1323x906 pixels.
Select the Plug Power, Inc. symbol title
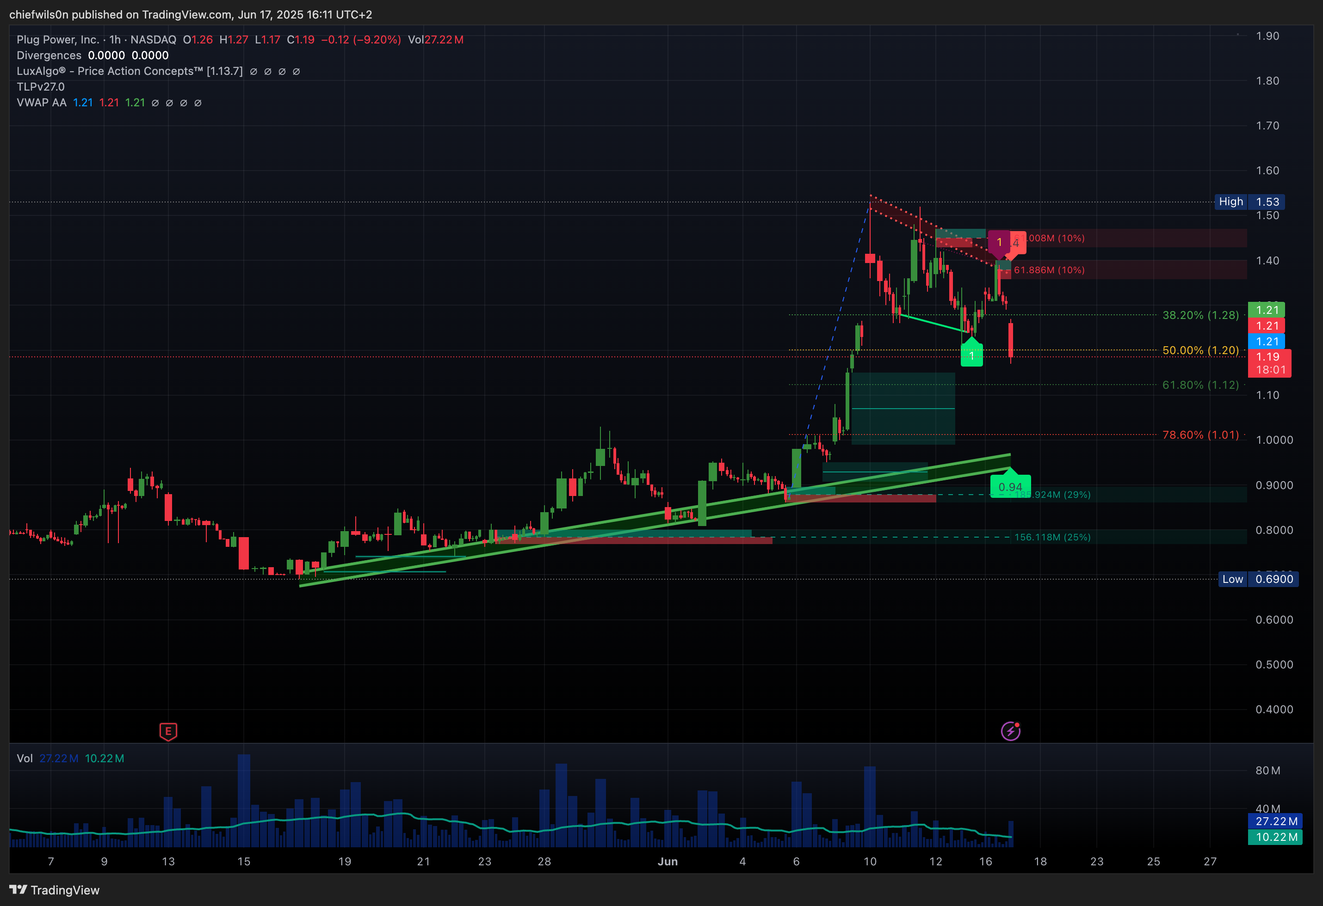[x=57, y=39]
